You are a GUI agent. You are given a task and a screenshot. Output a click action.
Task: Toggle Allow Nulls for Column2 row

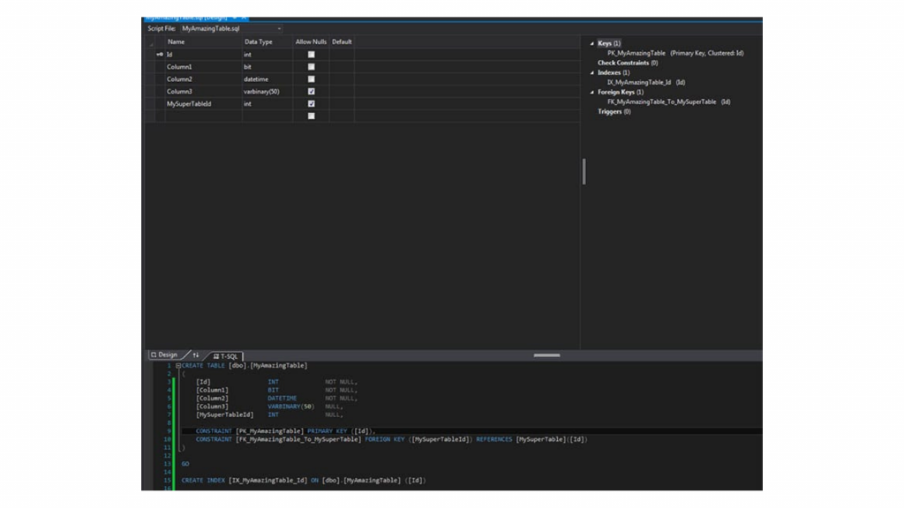(x=312, y=78)
